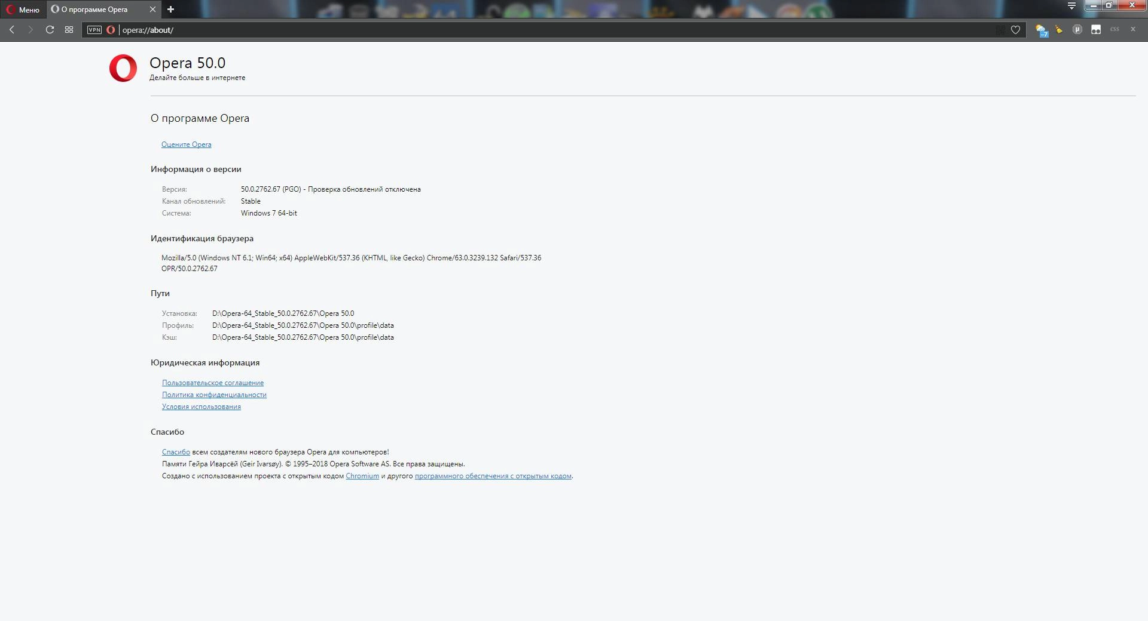Click the red Opera site icon in the address bar
The height and width of the screenshot is (621, 1148).
111,30
